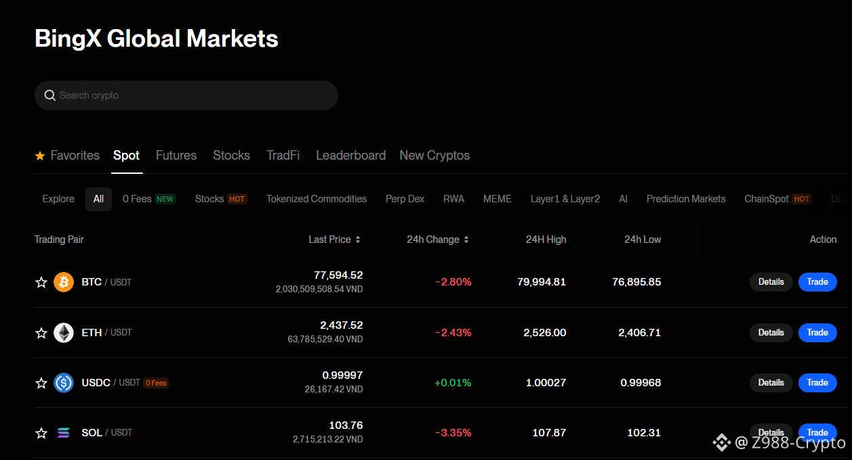This screenshot has height=460, width=852.
Task: Select the ChainSpot filter
Action: click(777, 199)
